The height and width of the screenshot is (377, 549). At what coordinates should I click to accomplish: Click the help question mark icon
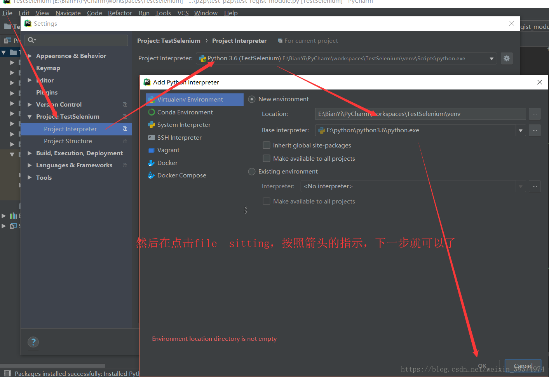[33, 342]
